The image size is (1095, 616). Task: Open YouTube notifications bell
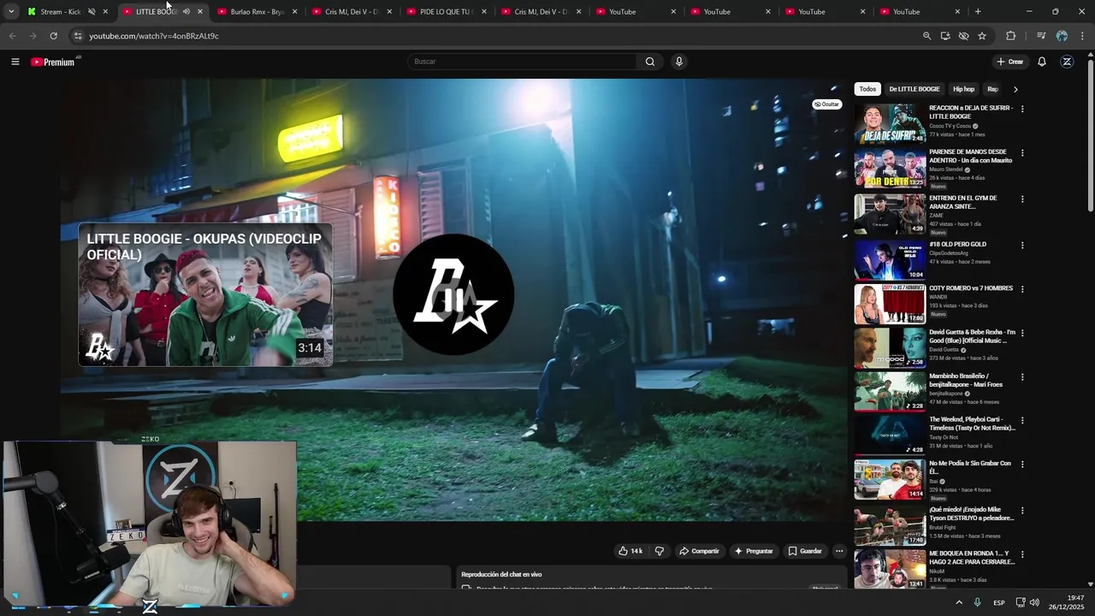point(1042,62)
